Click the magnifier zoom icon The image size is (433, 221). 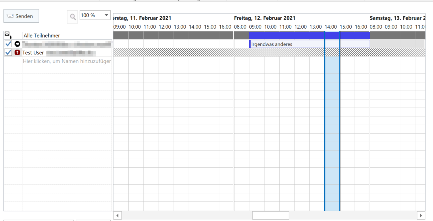click(73, 17)
